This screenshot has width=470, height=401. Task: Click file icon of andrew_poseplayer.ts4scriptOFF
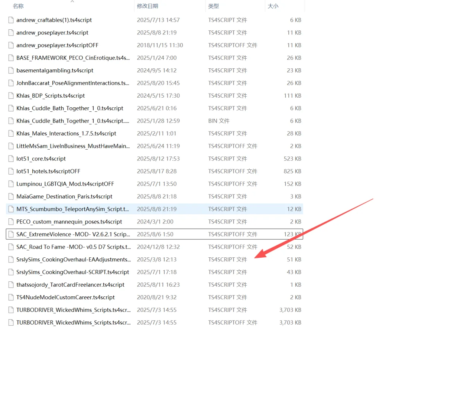[x=11, y=45]
